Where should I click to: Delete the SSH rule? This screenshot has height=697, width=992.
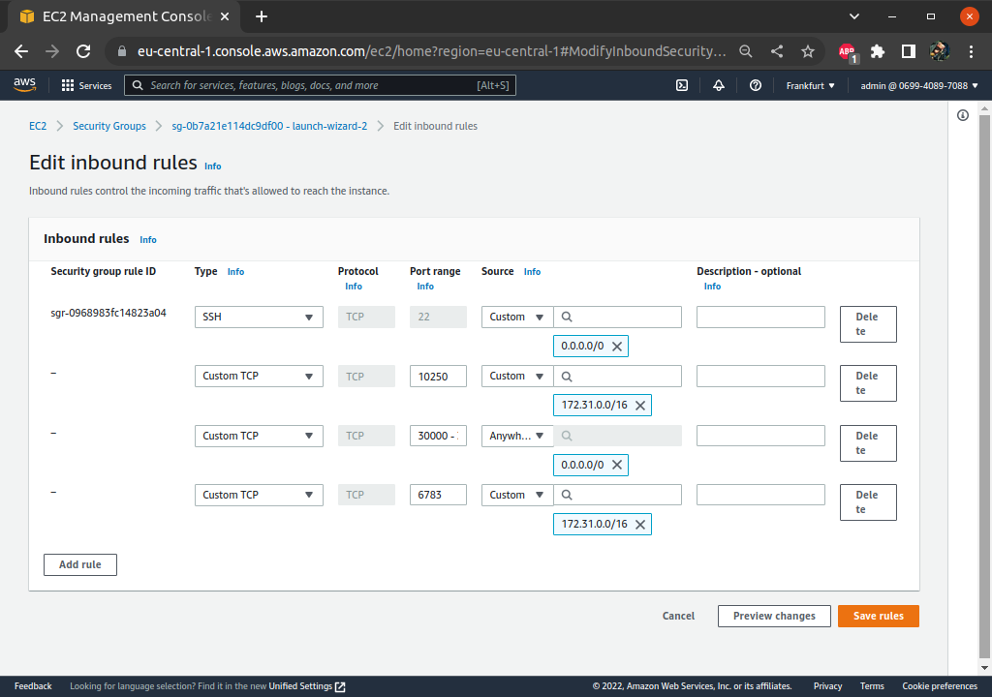(x=868, y=324)
